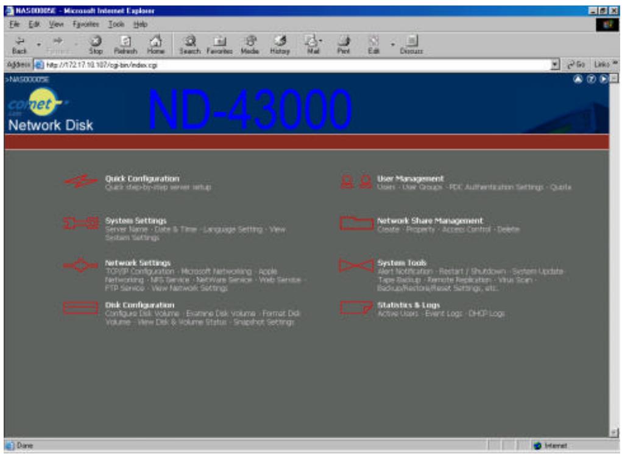
Task: Open the Media toolbar button
Action: point(250,45)
